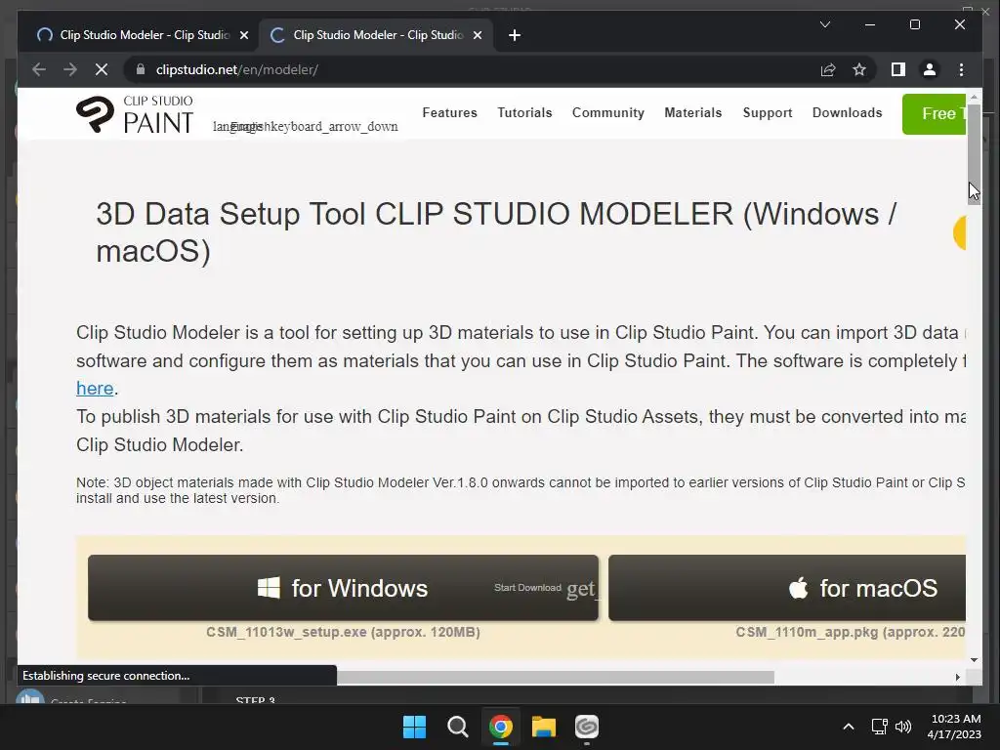Screen dimensions: 1000x750
Task: Click the browser back arrow
Action: [x=39, y=69]
